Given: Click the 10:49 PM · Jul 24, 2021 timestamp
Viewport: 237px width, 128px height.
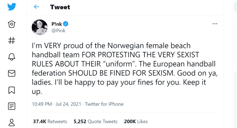Looking at the screenshot, I should 57,104.
